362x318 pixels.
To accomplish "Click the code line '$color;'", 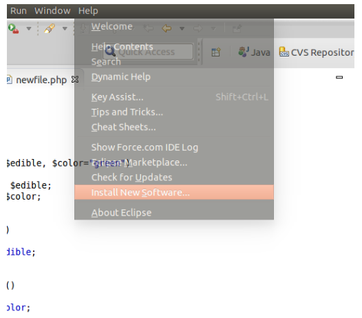I will pyautogui.click(x=23, y=197).
